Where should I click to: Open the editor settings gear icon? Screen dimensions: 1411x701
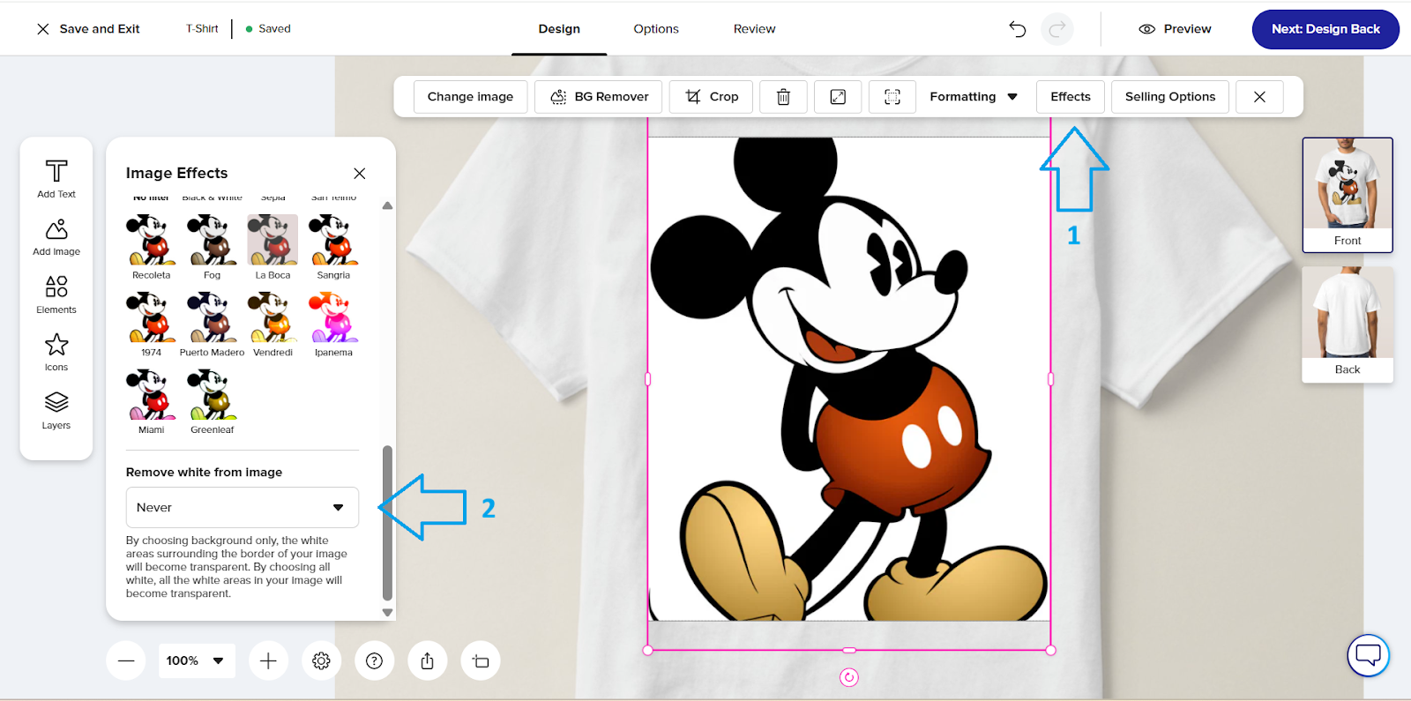coord(321,660)
